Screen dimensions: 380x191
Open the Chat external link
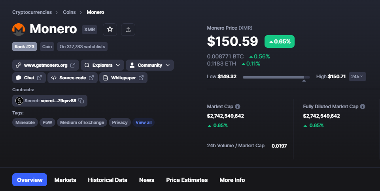(29, 78)
